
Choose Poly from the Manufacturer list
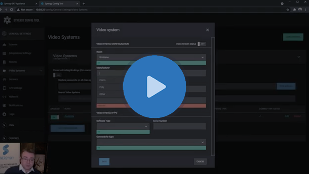pos(101,87)
